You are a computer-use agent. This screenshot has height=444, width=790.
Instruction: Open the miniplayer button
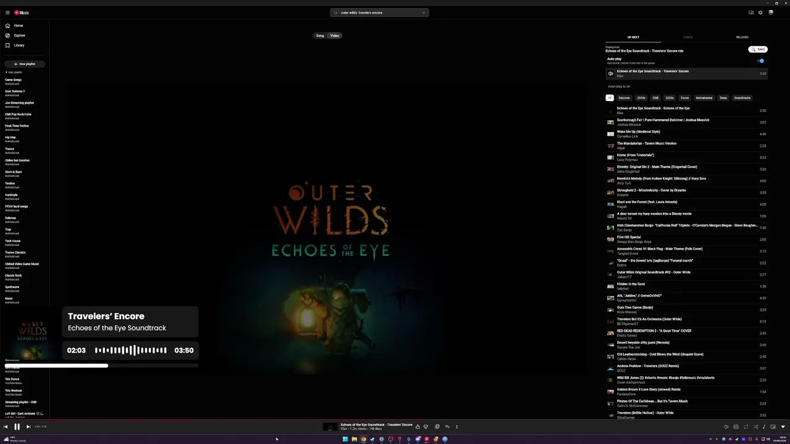click(773, 427)
